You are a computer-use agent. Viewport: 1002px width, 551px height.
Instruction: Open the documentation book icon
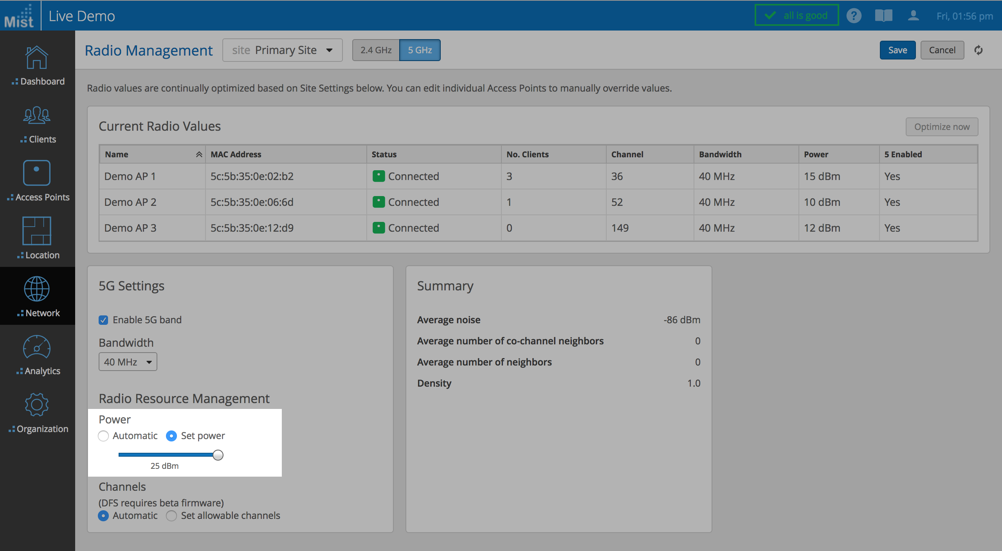click(883, 16)
